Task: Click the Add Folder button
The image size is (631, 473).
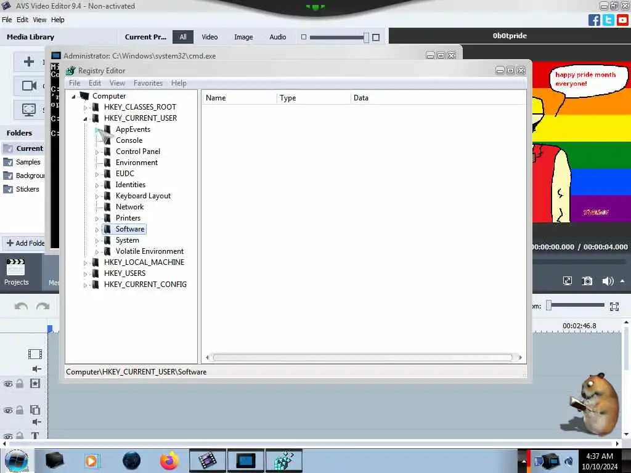Action: point(25,243)
